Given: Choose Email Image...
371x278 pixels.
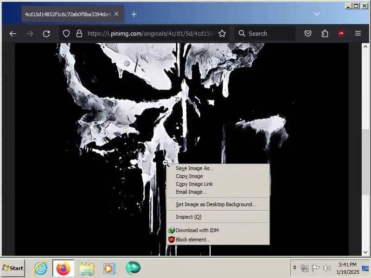Looking at the screenshot, I should click(x=218, y=192).
